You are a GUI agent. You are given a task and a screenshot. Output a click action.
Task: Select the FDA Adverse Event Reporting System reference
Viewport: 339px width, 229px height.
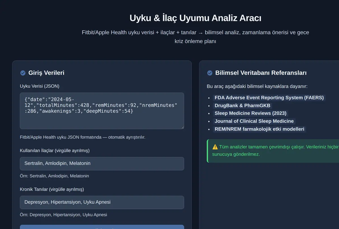click(x=269, y=98)
